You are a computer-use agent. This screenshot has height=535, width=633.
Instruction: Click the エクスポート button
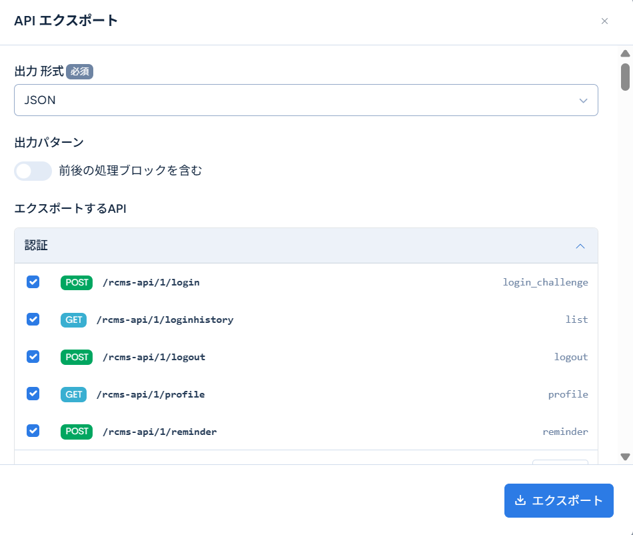(x=558, y=500)
